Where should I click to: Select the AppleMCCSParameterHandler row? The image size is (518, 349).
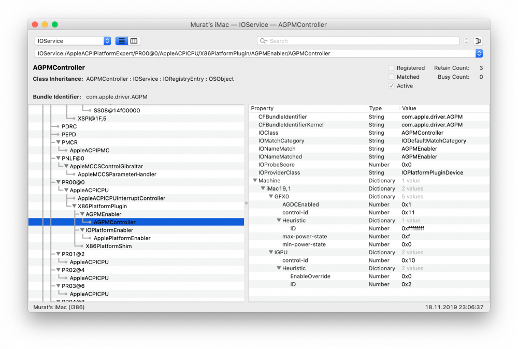(x=136, y=174)
